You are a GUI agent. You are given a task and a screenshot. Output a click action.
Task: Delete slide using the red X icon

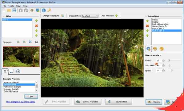tap(37, 26)
